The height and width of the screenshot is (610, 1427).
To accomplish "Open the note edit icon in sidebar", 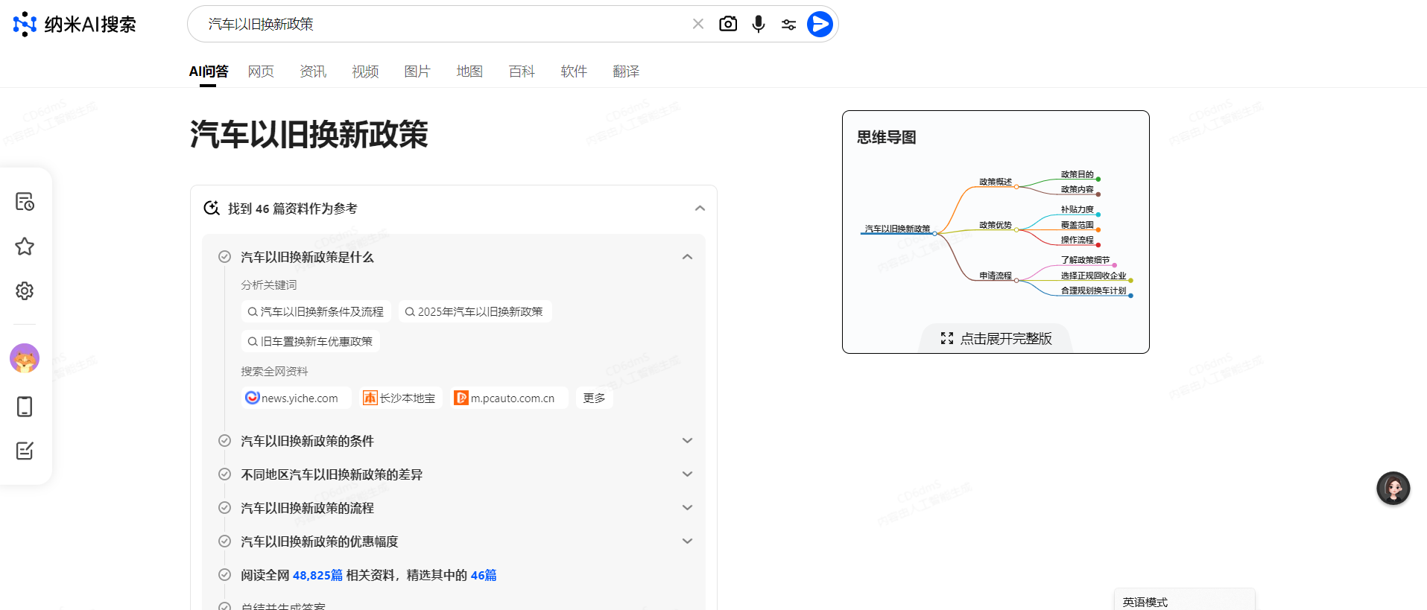I will click(x=25, y=451).
